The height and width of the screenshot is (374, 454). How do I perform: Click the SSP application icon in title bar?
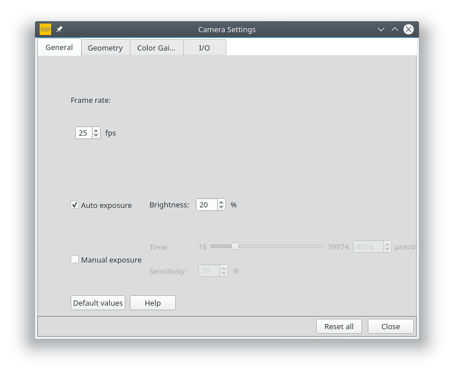click(45, 29)
